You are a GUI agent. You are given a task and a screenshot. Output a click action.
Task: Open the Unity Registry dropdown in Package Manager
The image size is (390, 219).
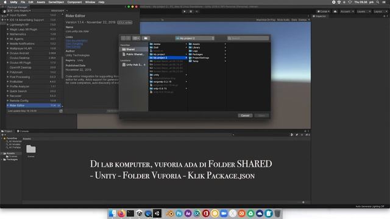point(22,11)
